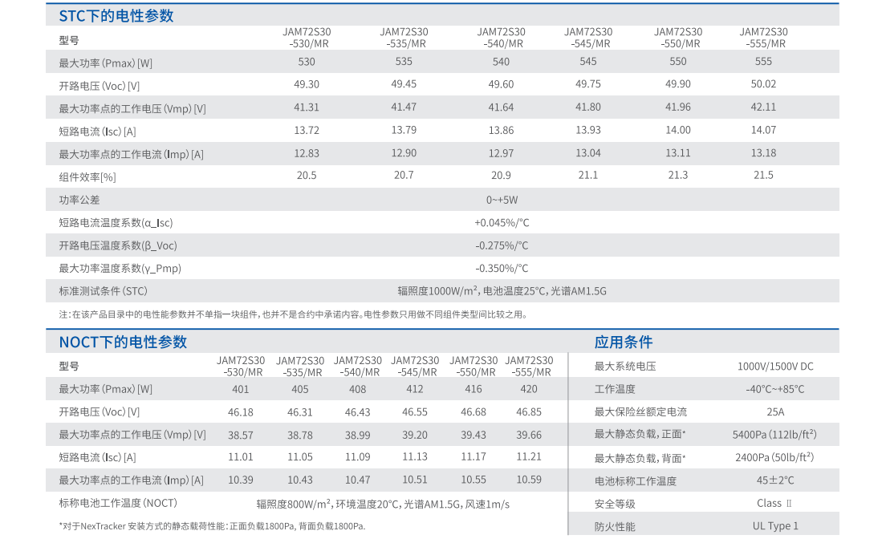Select the open-circuit voltage value '49.30'
This screenshot has height=539, width=886.
pos(307,84)
